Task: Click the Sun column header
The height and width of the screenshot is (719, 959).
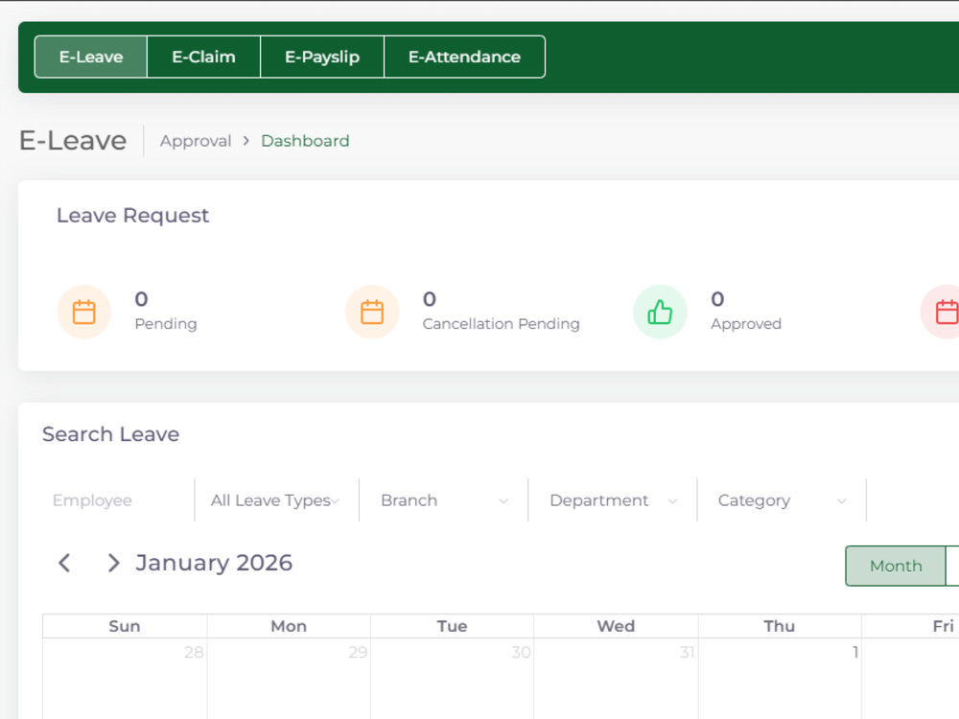Action: 125,626
